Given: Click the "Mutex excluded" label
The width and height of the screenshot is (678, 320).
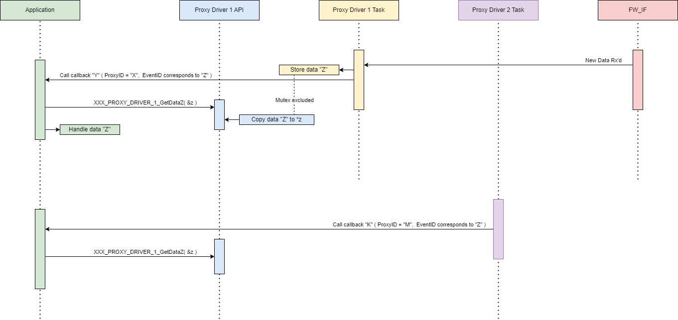Looking at the screenshot, I should click(294, 100).
